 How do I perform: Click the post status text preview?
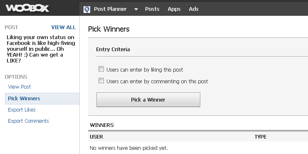click(41, 49)
